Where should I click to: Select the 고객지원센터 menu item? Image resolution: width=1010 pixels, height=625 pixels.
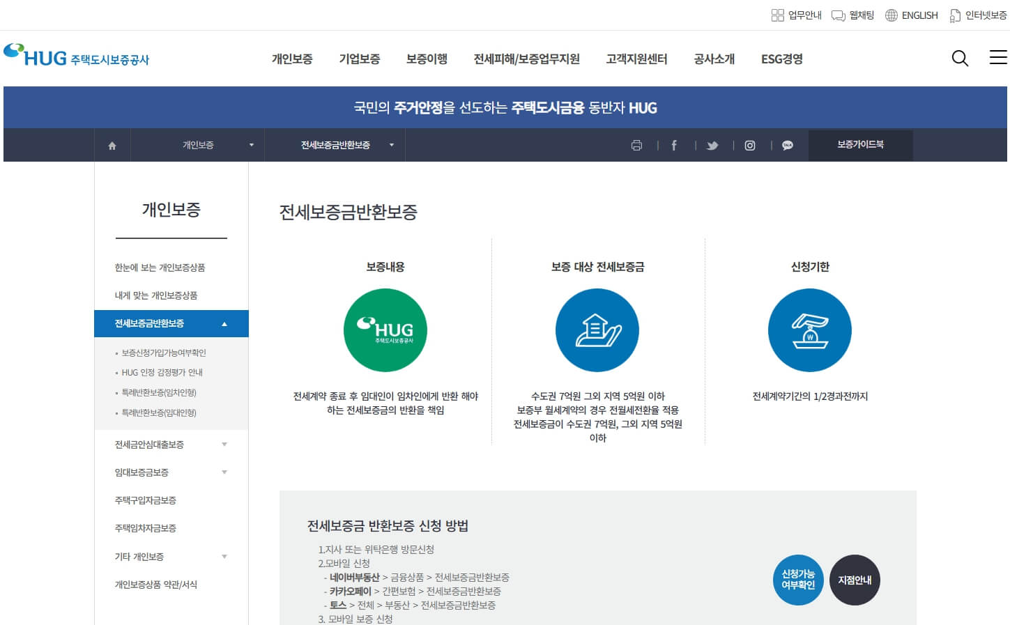tap(635, 59)
